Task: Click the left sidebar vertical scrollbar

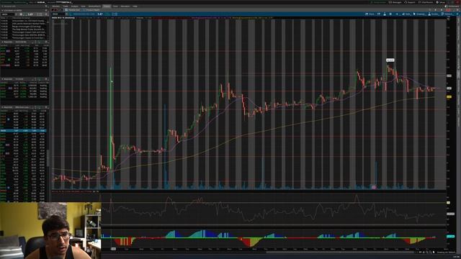Action: coord(48,158)
